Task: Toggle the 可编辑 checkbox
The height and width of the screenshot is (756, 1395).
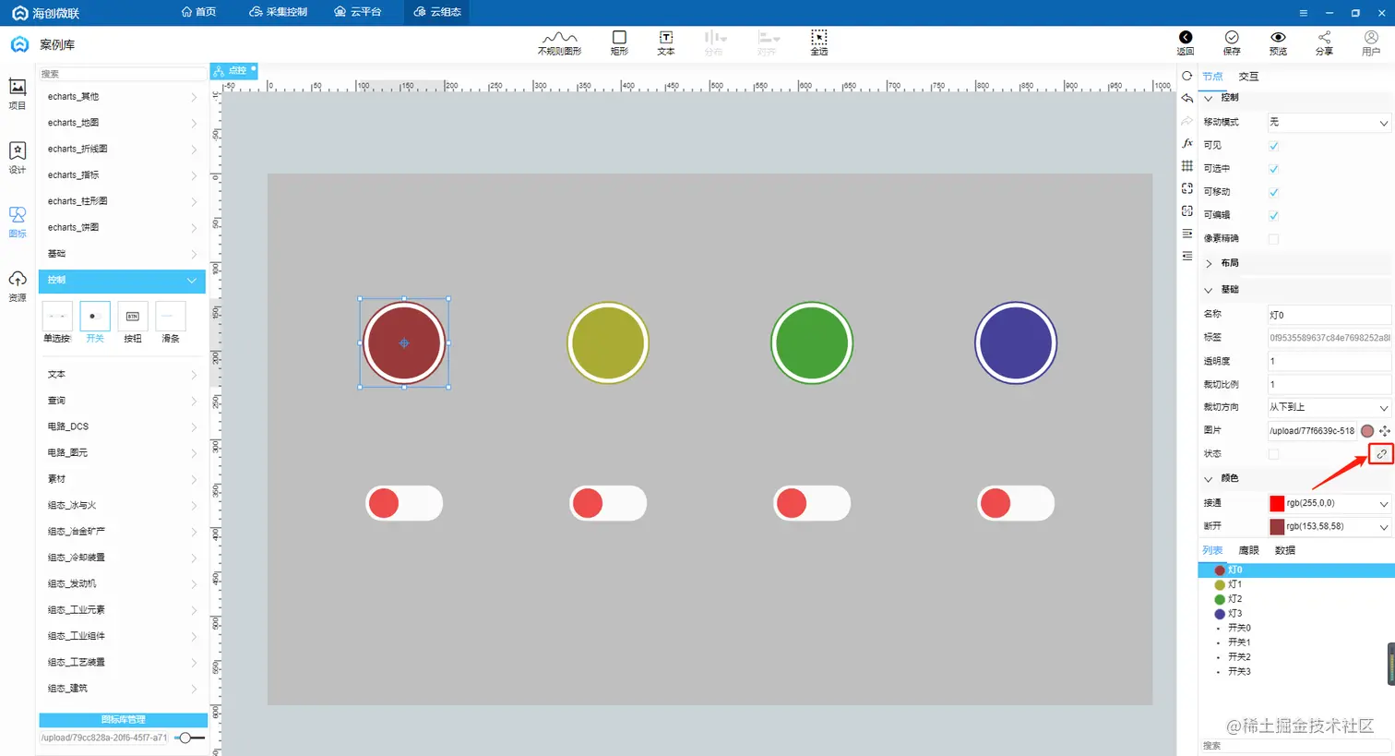Action: (1273, 215)
